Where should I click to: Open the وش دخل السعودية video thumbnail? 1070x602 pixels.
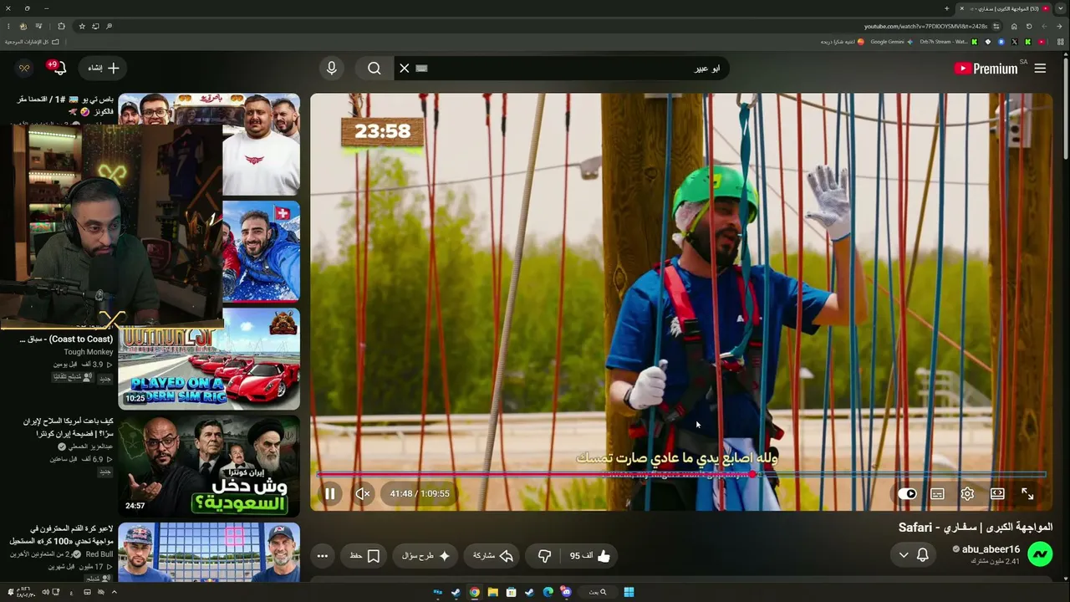pyautogui.click(x=209, y=466)
